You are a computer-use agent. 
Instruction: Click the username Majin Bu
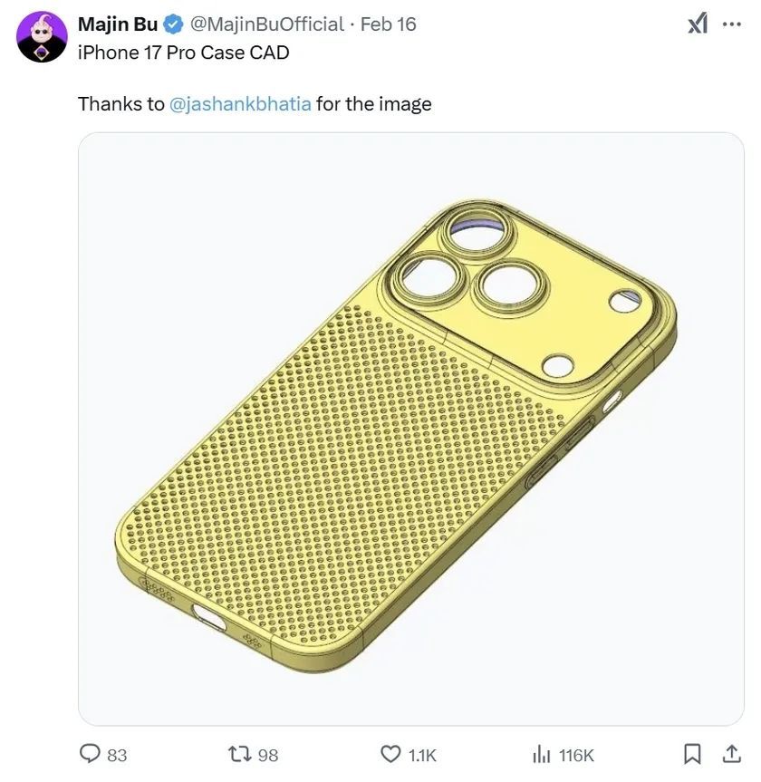pos(119,22)
